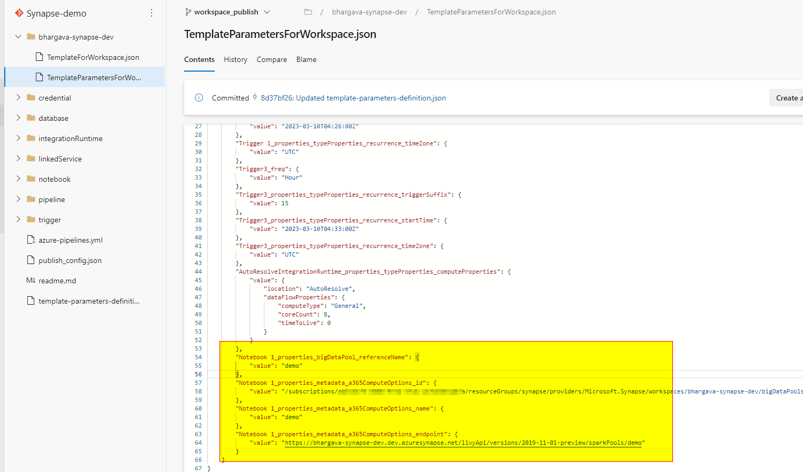Open the sparkPools URL on line 64
Screen dimensions: 803x472
tap(464, 443)
